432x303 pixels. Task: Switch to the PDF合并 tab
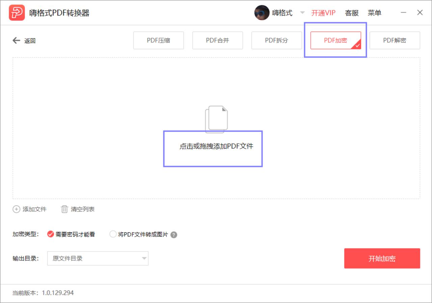coord(217,40)
